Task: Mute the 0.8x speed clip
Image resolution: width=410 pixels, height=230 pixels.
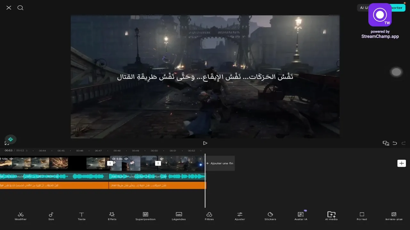Action: [126, 159]
